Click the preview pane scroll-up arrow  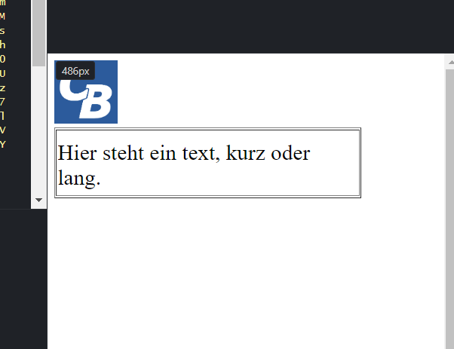tap(450, 63)
